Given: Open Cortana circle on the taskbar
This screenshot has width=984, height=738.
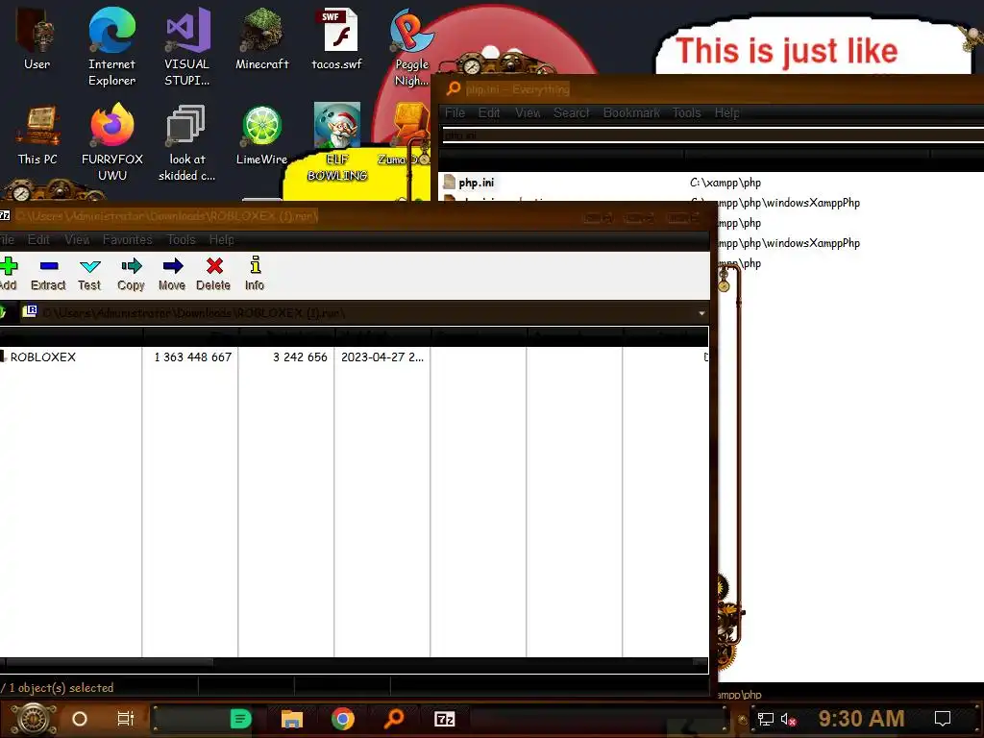Looking at the screenshot, I should click(x=80, y=719).
